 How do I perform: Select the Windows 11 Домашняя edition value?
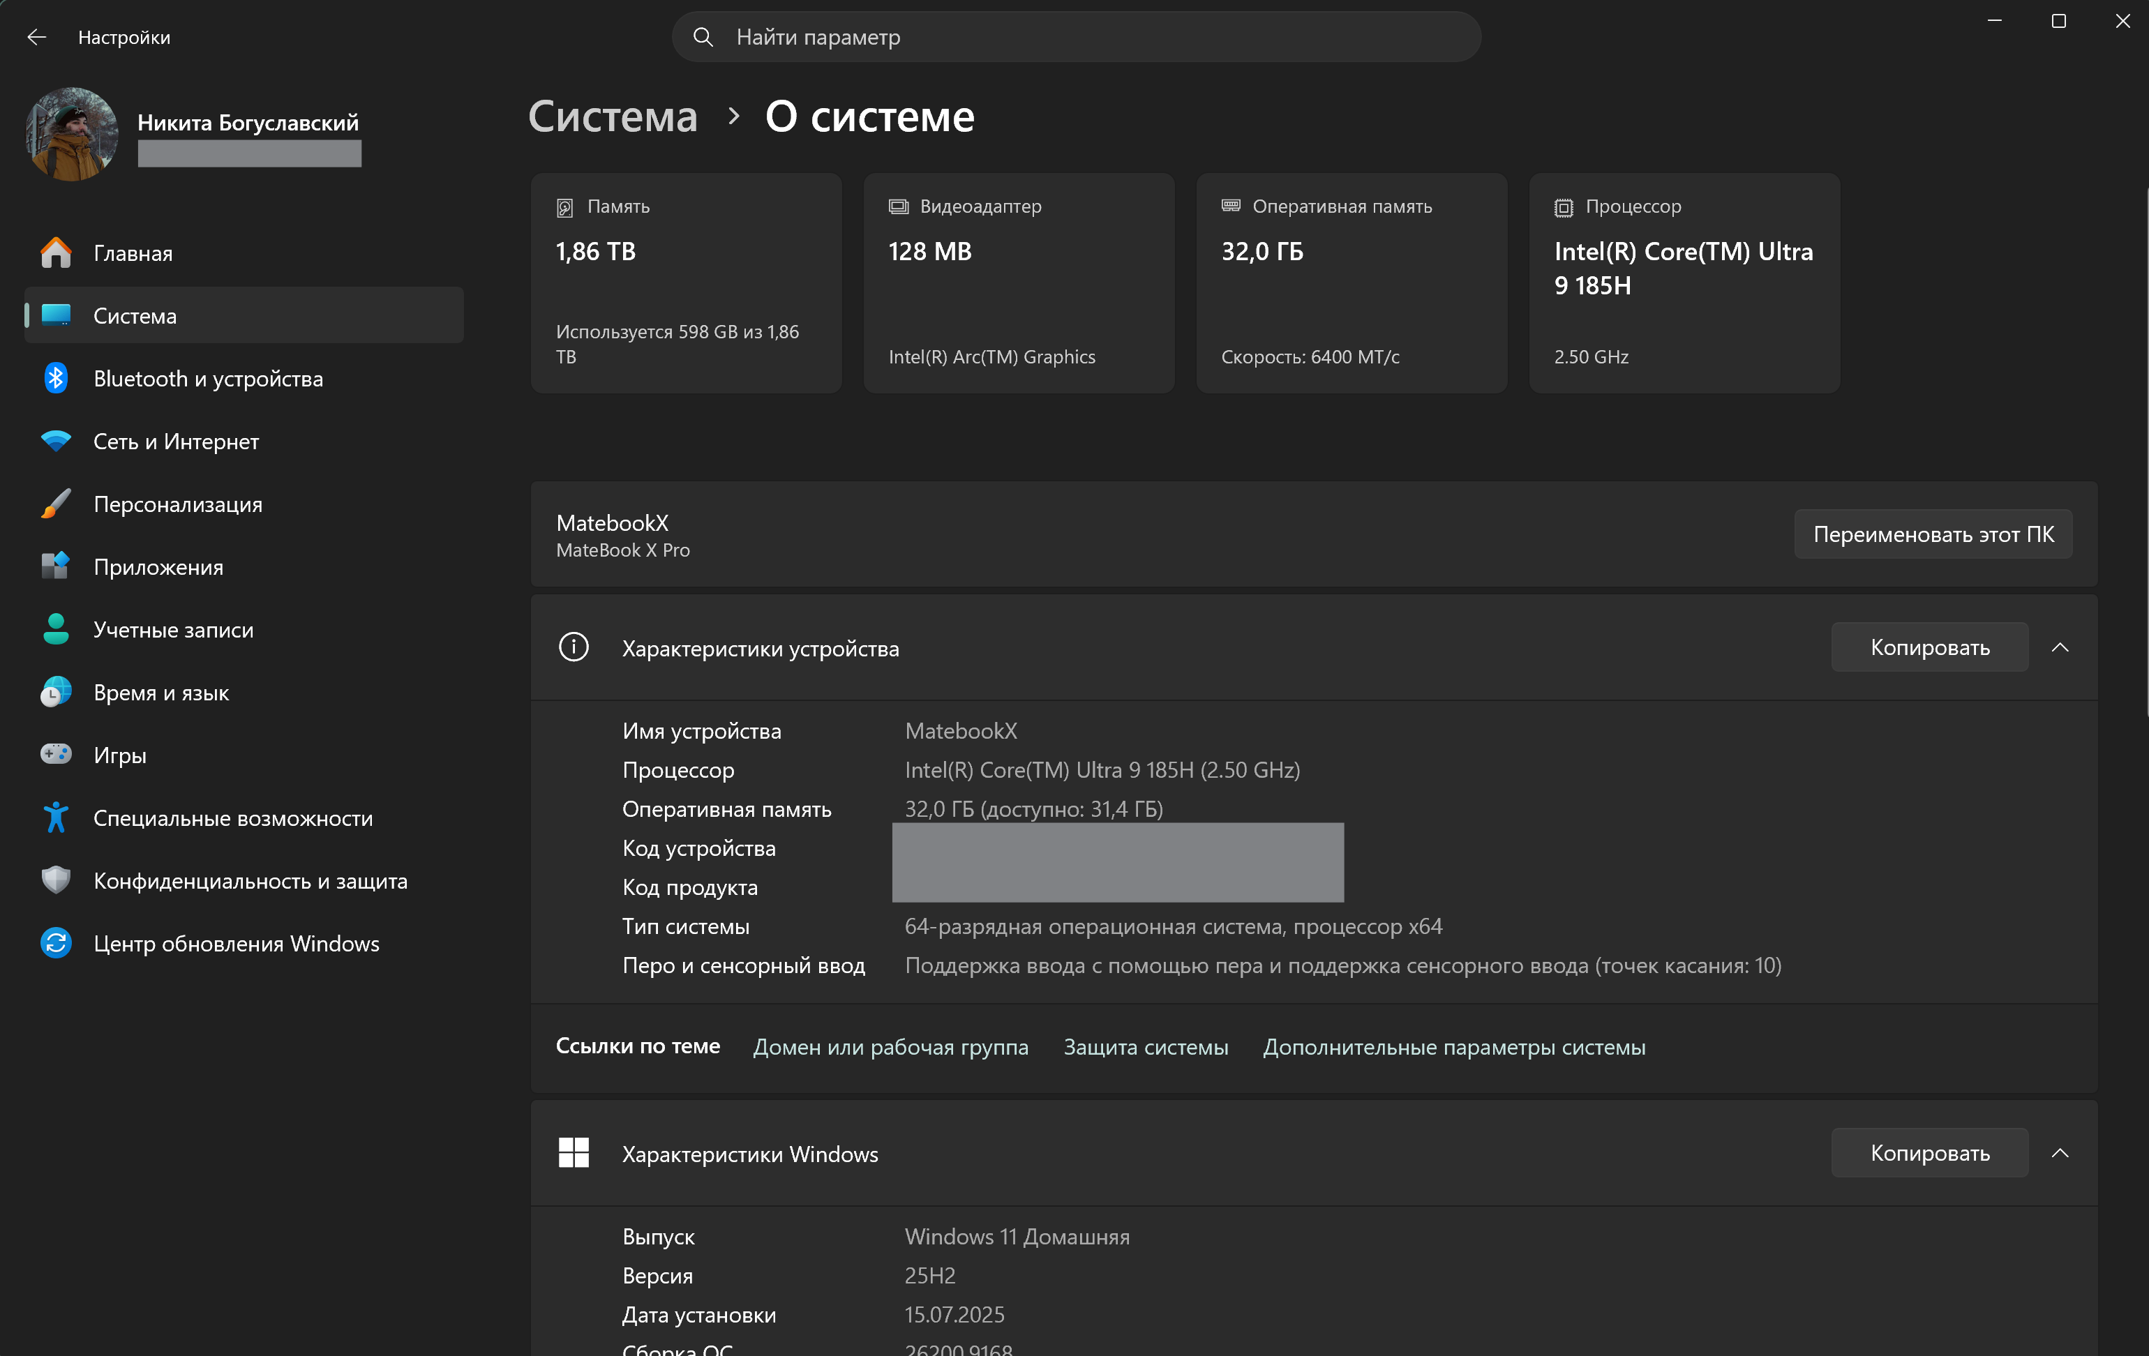pos(1017,1237)
